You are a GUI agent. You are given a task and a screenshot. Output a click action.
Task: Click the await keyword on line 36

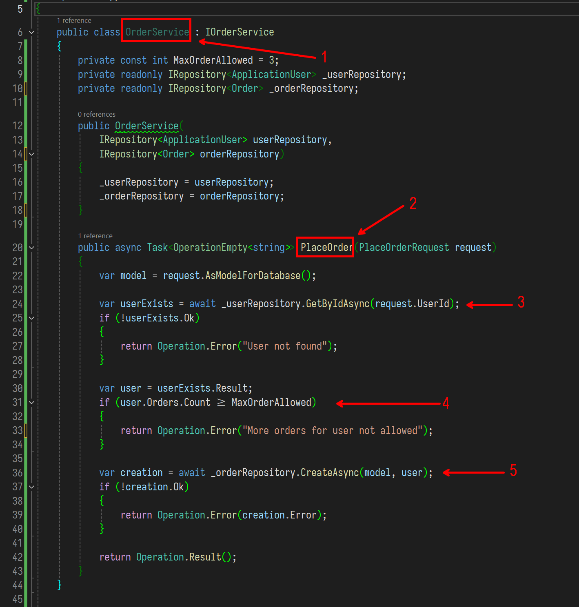pos(192,473)
